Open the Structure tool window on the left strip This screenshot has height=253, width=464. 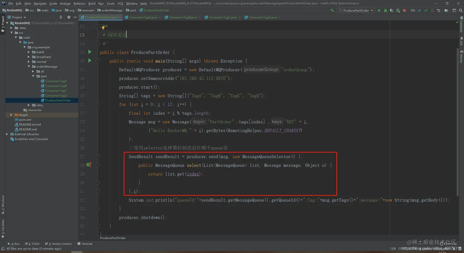point(3,205)
